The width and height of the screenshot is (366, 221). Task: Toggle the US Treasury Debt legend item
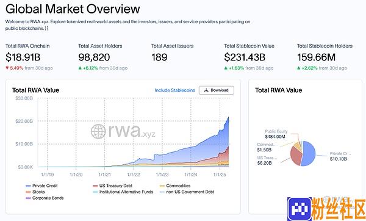[112, 186]
